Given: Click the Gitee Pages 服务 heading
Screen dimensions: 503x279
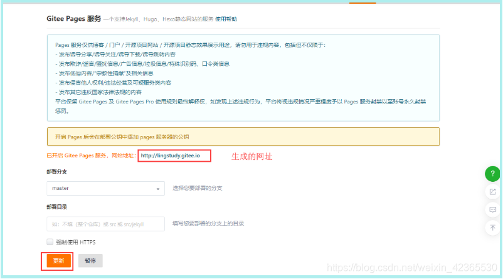Looking at the screenshot, I should (x=73, y=19).
